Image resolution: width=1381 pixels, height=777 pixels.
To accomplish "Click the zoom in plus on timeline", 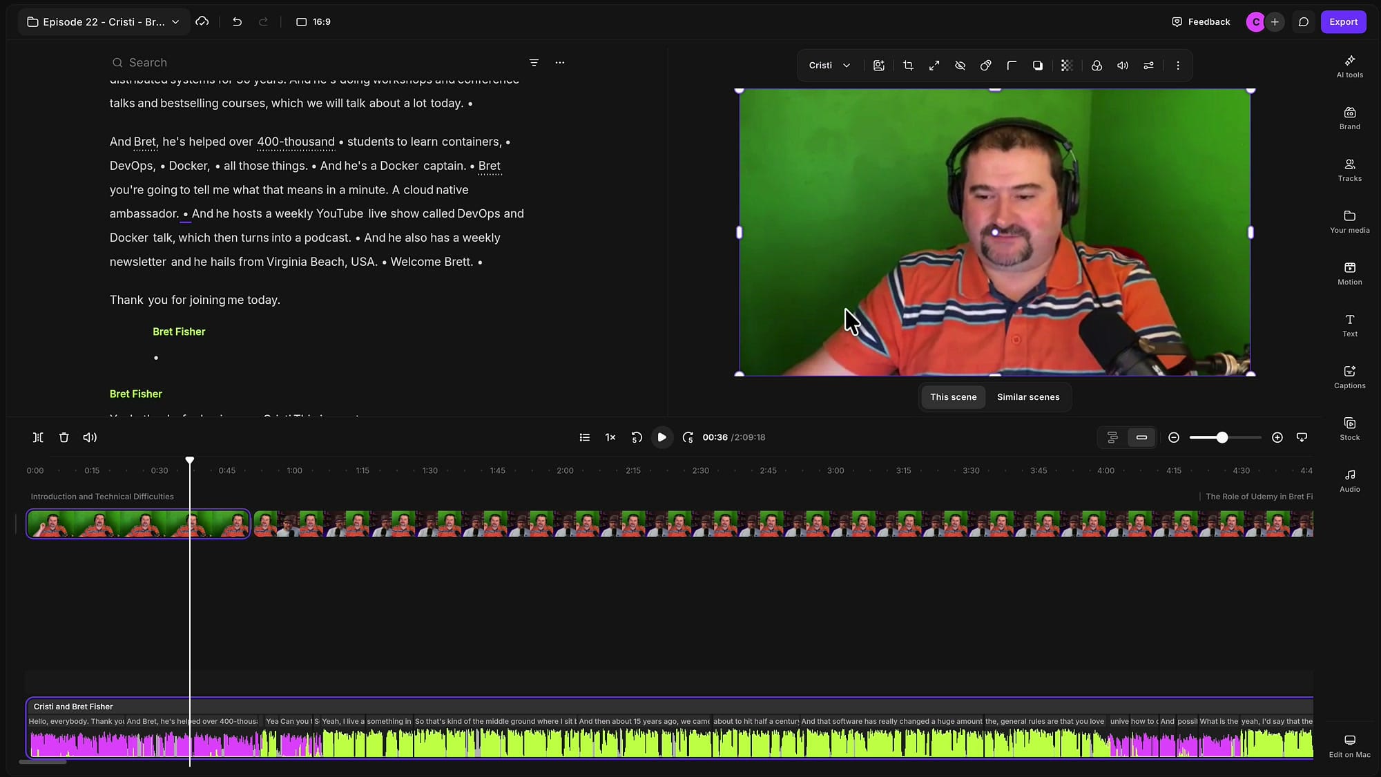I will tap(1277, 437).
